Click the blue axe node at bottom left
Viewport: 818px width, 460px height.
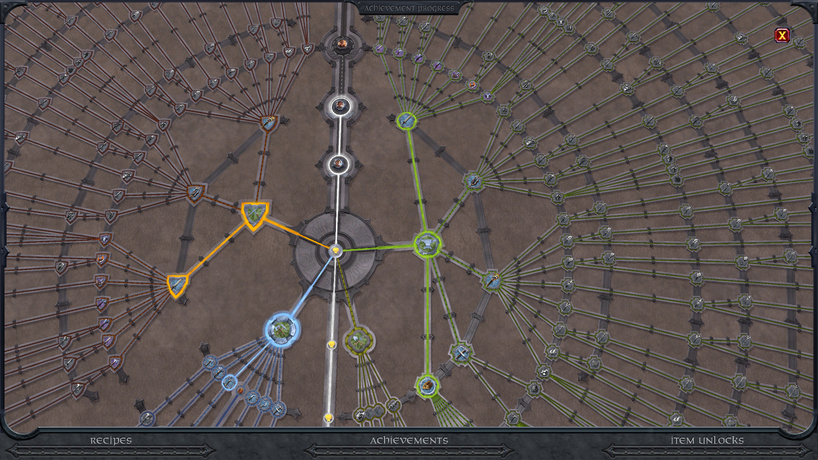(x=147, y=419)
